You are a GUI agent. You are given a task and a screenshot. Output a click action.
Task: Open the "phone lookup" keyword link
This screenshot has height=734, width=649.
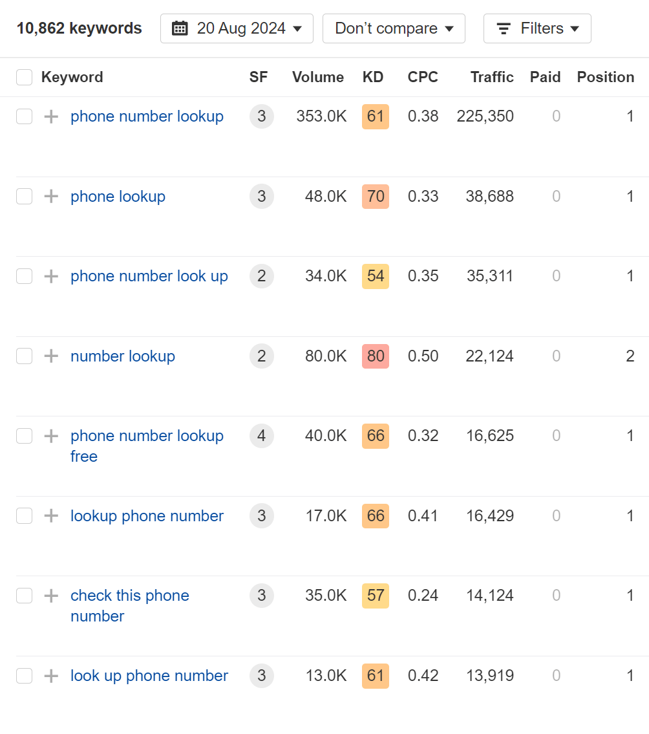tap(118, 197)
